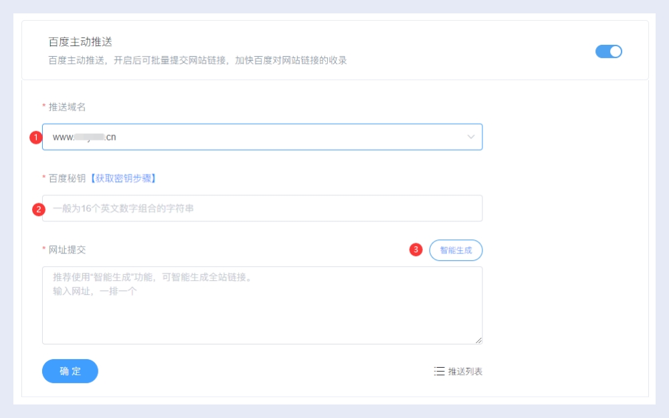Click the description text about 批量提交网站链接
The width and height of the screenshot is (669, 418).
[197, 61]
